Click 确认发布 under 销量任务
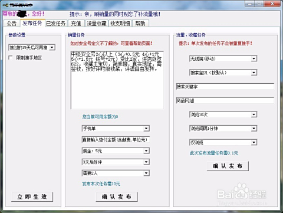This screenshot has width=283, height=213. [117, 196]
